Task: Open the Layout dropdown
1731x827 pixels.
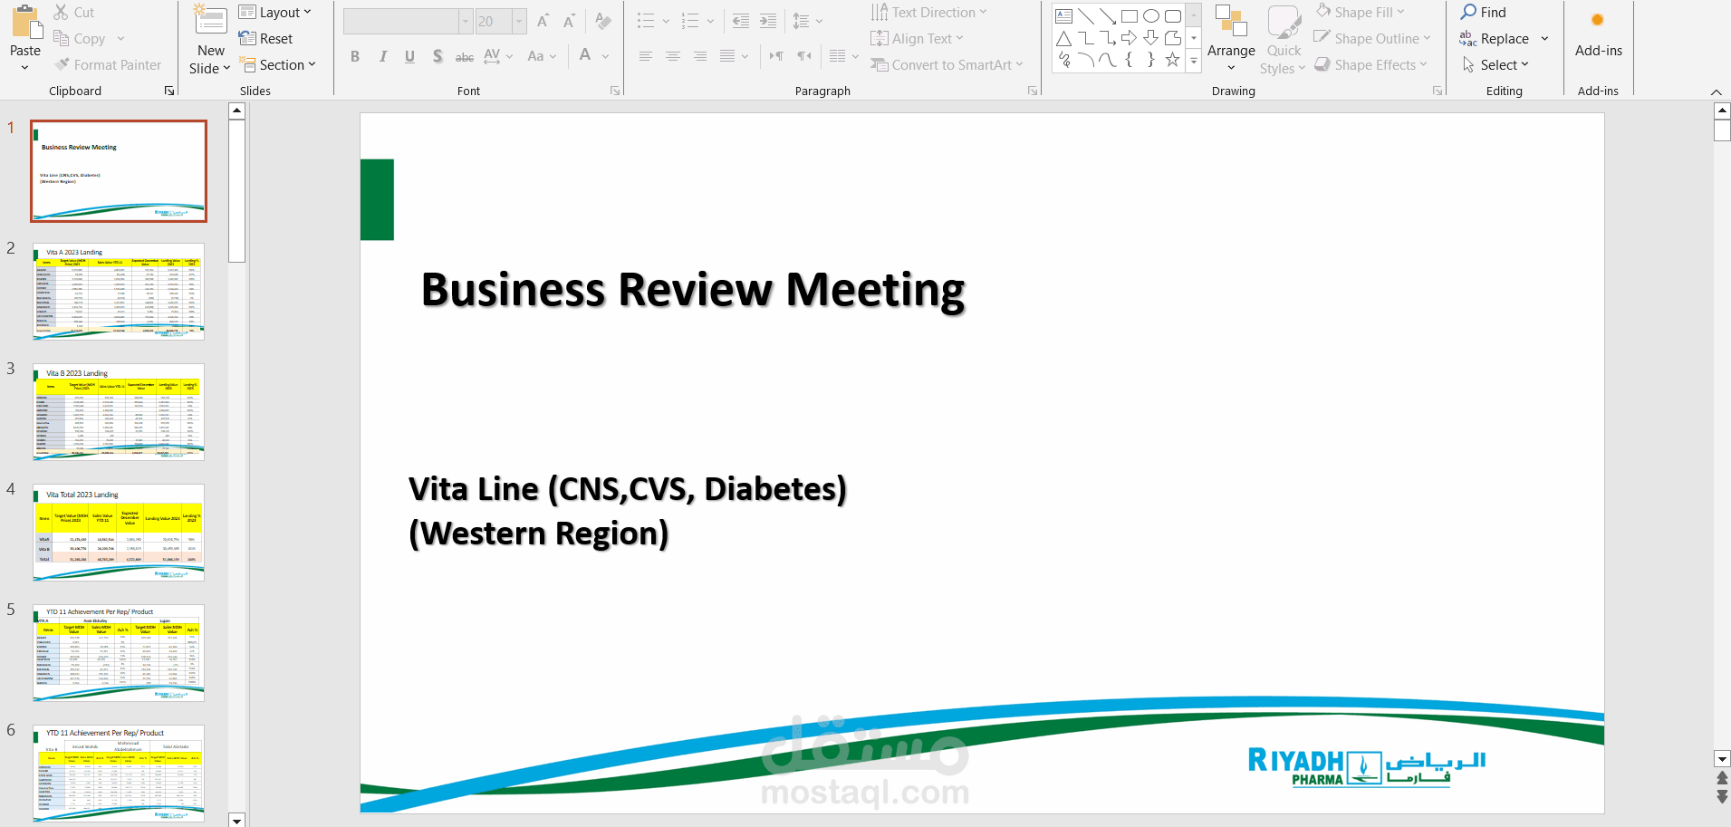Action: click(x=275, y=13)
